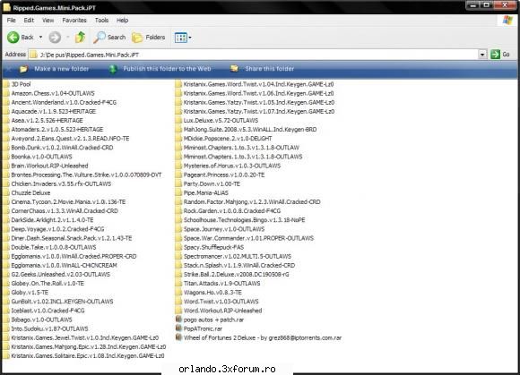Toggle the Folders pane button
The height and width of the screenshot is (375, 520).
tap(148, 38)
